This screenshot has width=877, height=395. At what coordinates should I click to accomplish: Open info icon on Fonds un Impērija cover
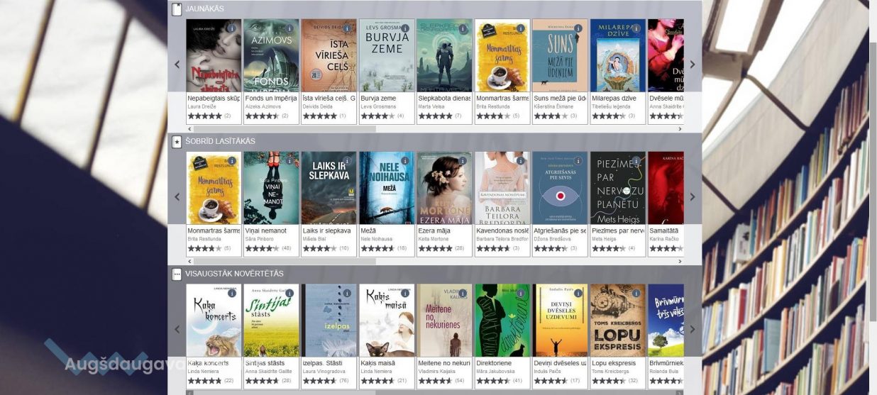click(x=289, y=29)
